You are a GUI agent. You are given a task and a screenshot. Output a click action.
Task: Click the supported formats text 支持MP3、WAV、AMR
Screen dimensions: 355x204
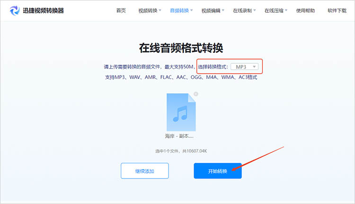coord(181,77)
